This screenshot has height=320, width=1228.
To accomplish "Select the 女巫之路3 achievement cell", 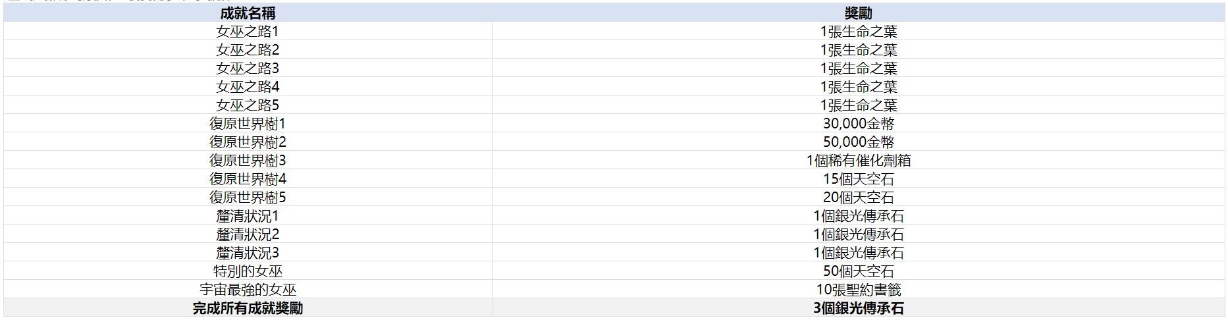I will [248, 68].
